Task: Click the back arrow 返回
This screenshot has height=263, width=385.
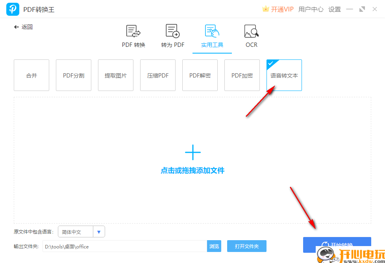Action: tap(23, 27)
